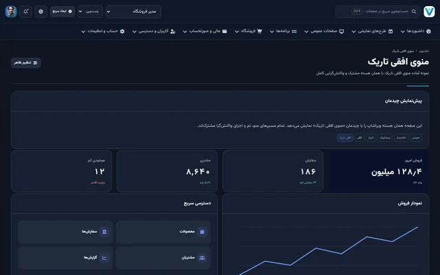Go to داشبورد breadcrumb link
This screenshot has height=275, width=440.
(x=423, y=51)
